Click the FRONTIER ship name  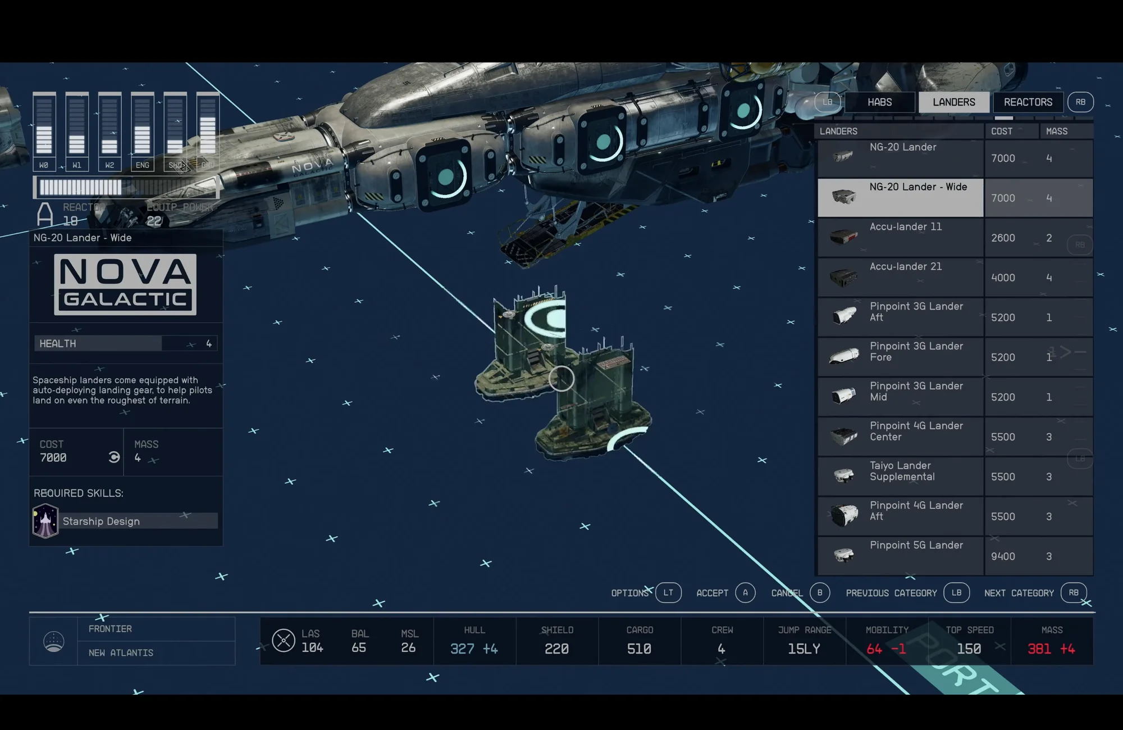pos(110,629)
